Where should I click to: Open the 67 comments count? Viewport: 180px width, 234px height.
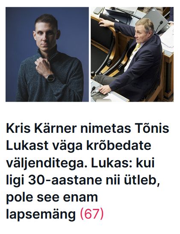[x=92, y=214]
